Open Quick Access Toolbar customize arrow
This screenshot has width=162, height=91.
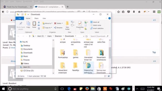coord(28,15)
